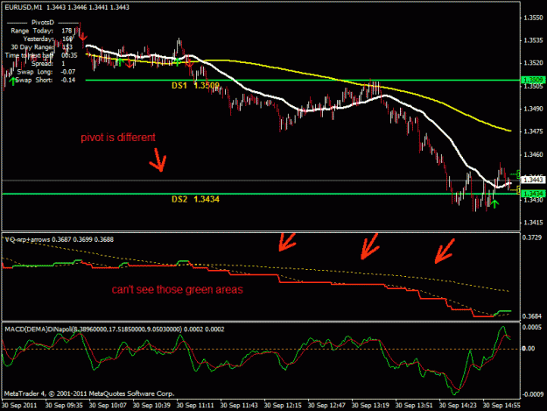The image size is (547, 411).
Task: Click the Spread 1 row
Action: click(48, 64)
